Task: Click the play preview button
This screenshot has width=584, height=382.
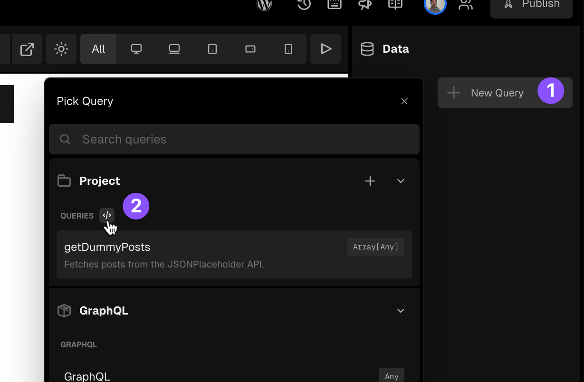Action: pos(326,49)
